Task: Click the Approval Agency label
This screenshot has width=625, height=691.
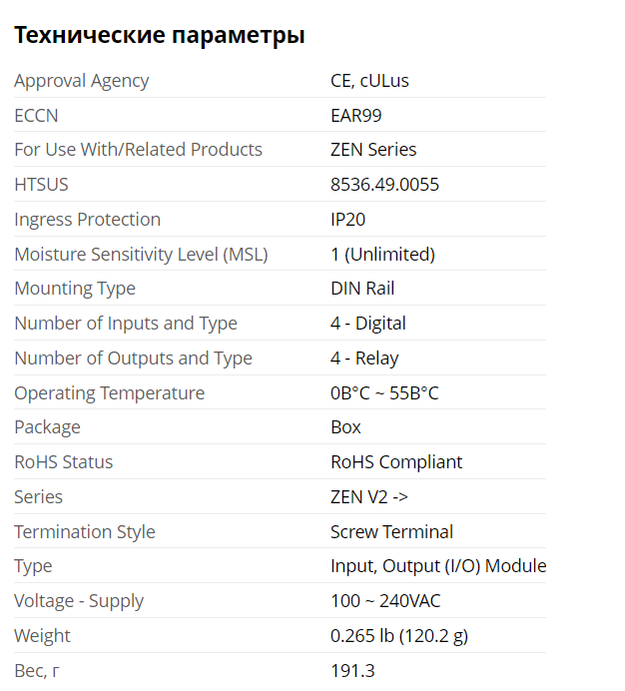Action: 82,81
